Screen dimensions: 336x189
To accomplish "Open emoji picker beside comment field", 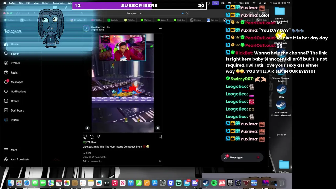I will (160, 161).
